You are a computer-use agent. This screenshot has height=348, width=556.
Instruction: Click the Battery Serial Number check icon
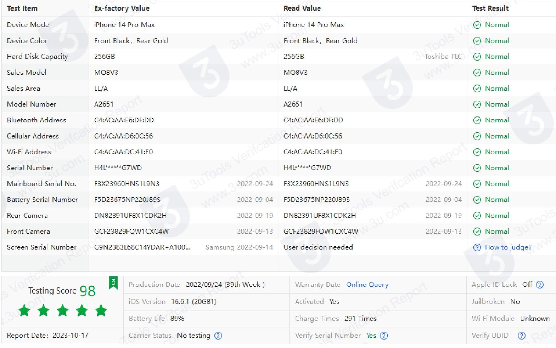pyautogui.click(x=477, y=200)
